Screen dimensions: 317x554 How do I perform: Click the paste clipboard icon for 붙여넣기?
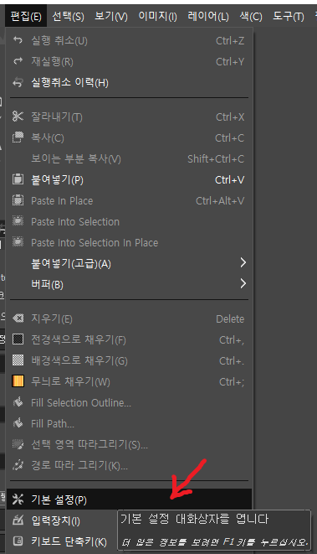pos(18,179)
